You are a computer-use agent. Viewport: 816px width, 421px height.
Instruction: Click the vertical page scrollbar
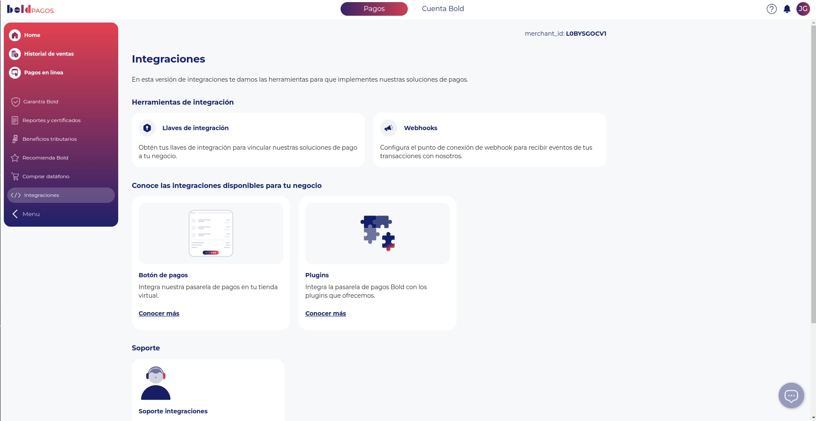pyautogui.click(x=813, y=174)
